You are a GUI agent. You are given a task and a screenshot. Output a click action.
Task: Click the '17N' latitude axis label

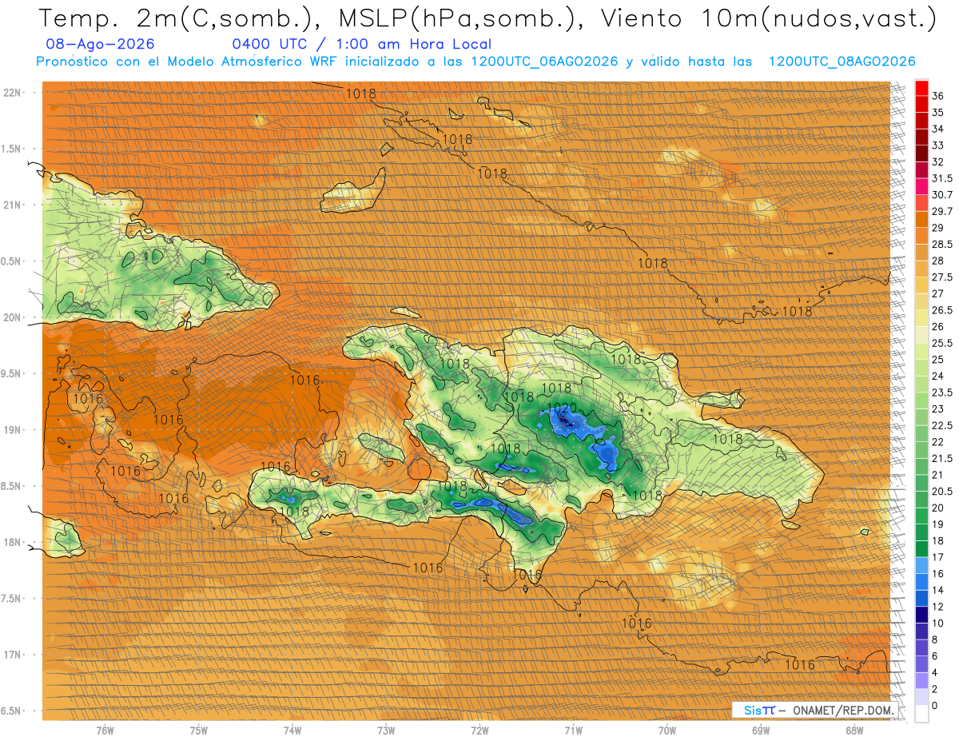click(x=14, y=655)
